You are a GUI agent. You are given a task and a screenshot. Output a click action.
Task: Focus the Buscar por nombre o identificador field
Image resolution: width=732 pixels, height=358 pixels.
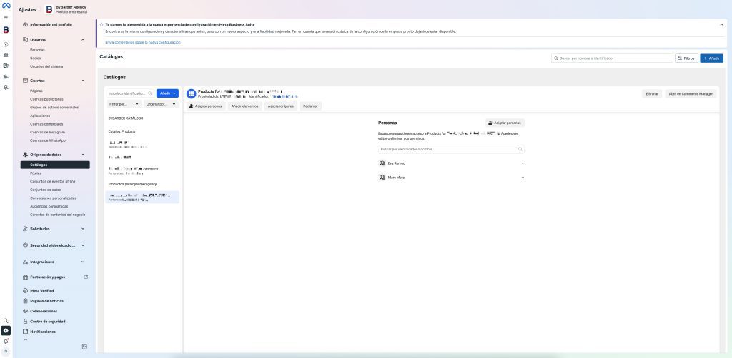[x=612, y=58]
